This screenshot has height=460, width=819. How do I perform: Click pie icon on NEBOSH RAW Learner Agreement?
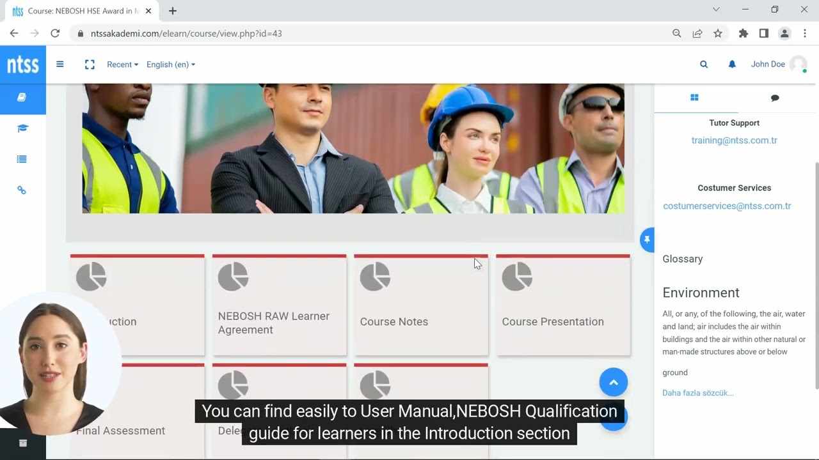pyautogui.click(x=233, y=277)
